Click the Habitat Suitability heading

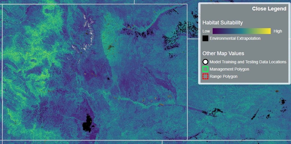point(223,23)
